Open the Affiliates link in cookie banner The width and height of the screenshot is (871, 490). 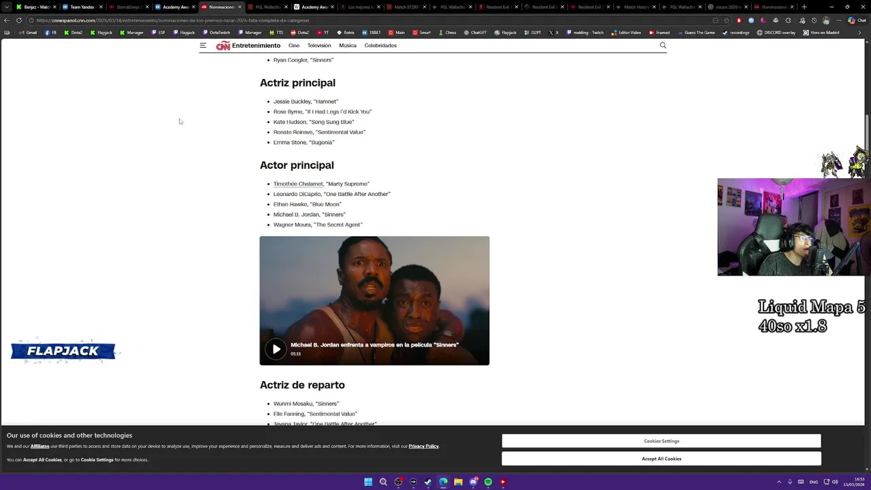[x=40, y=446]
